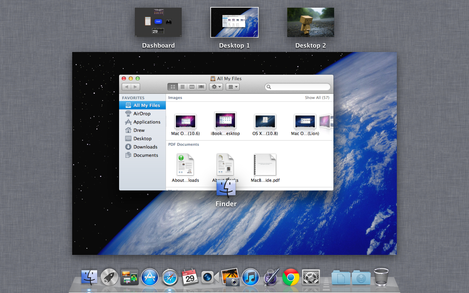Switch to the Dashboard space
469x293 pixels.
click(x=158, y=22)
